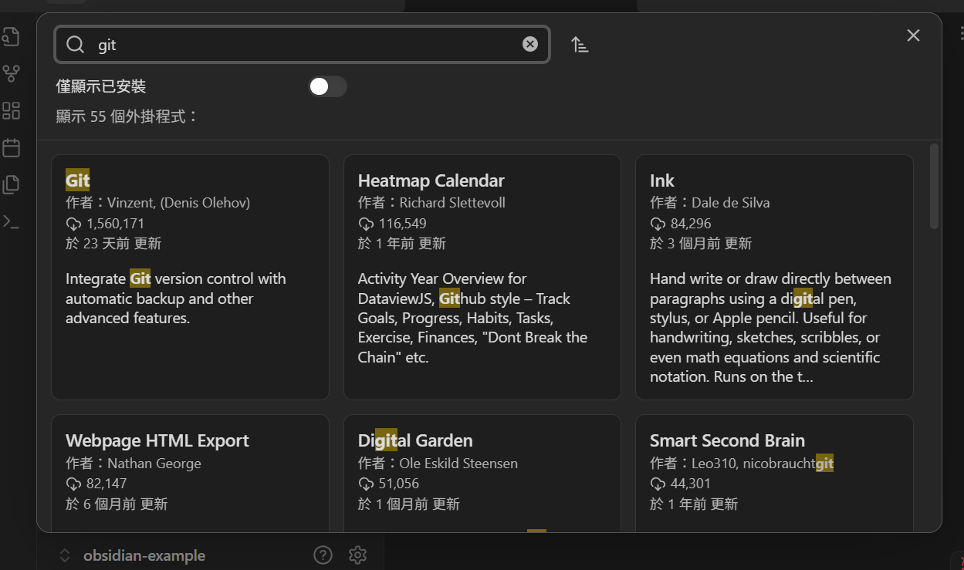Click the '僅顯示已安裝' label
The image size is (964, 570).
101,86
